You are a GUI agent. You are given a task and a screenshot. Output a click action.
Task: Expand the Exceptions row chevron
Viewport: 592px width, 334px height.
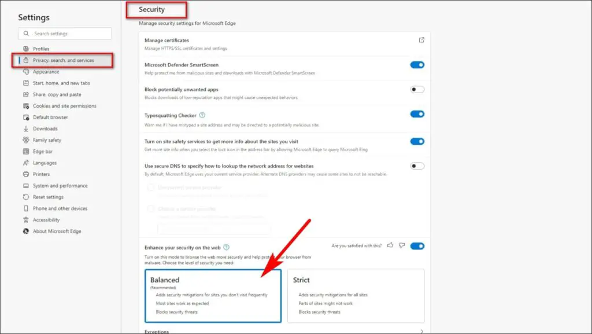[x=421, y=331]
